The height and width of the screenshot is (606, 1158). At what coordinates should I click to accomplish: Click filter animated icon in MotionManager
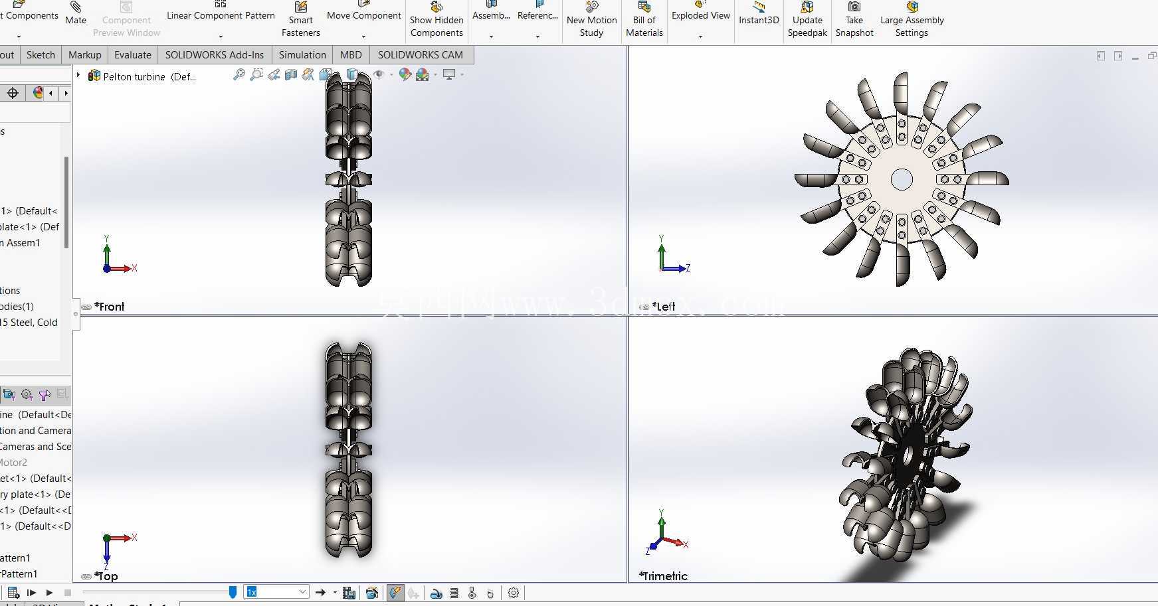click(9, 395)
